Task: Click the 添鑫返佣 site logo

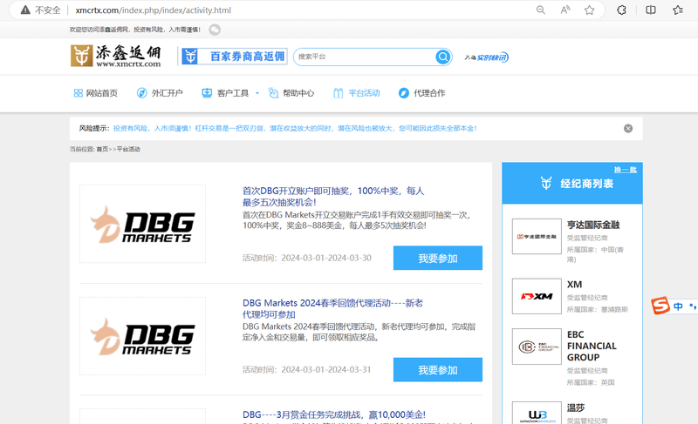Action: tap(116, 56)
